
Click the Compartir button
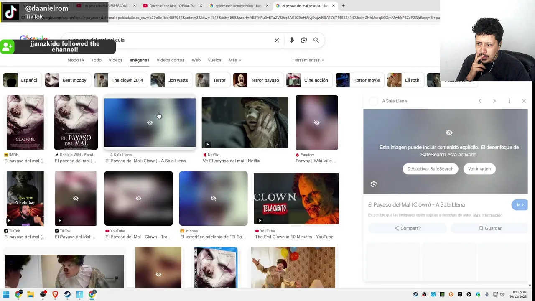[408, 228]
